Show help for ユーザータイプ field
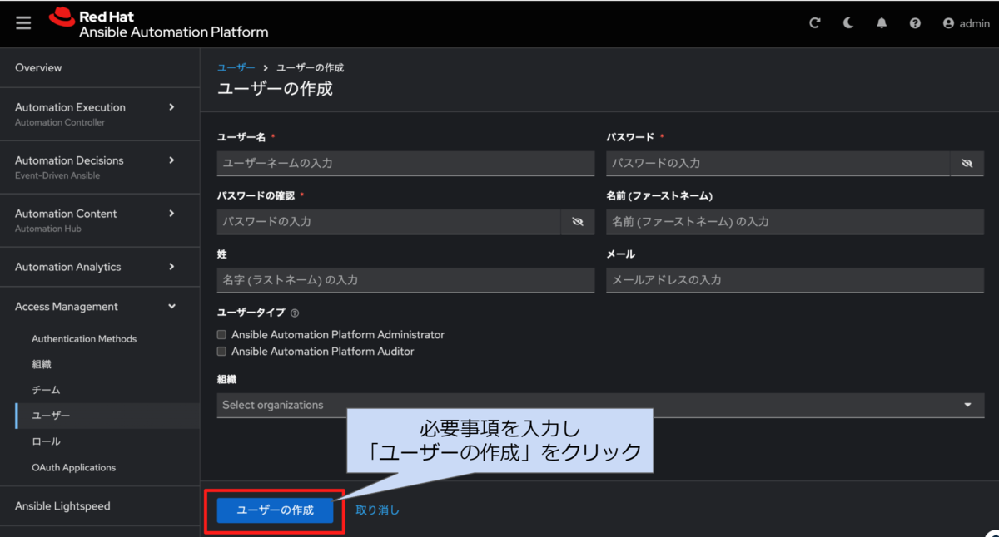This screenshot has width=999, height=537. point(295,313)
